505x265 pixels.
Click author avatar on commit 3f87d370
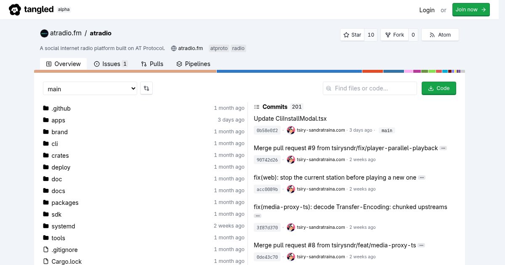click(291, 228)
